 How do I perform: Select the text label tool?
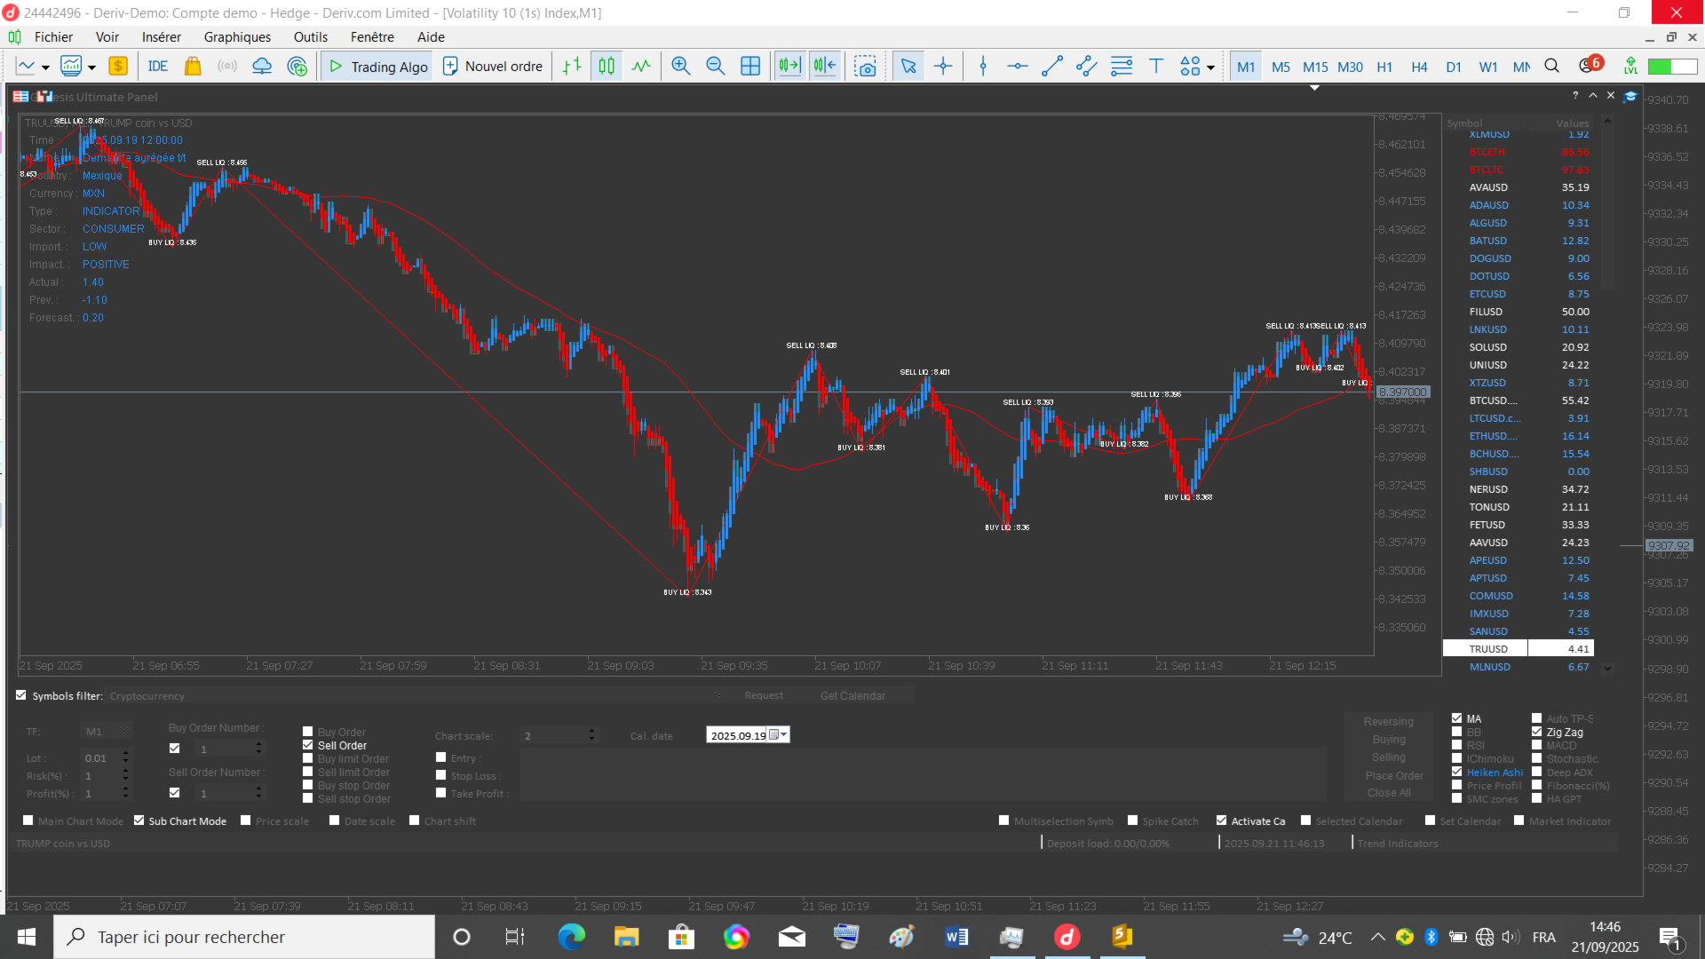1156,67
